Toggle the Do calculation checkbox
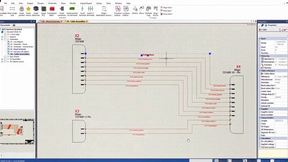Screen dimensions: 288x162 coord(276,141)
